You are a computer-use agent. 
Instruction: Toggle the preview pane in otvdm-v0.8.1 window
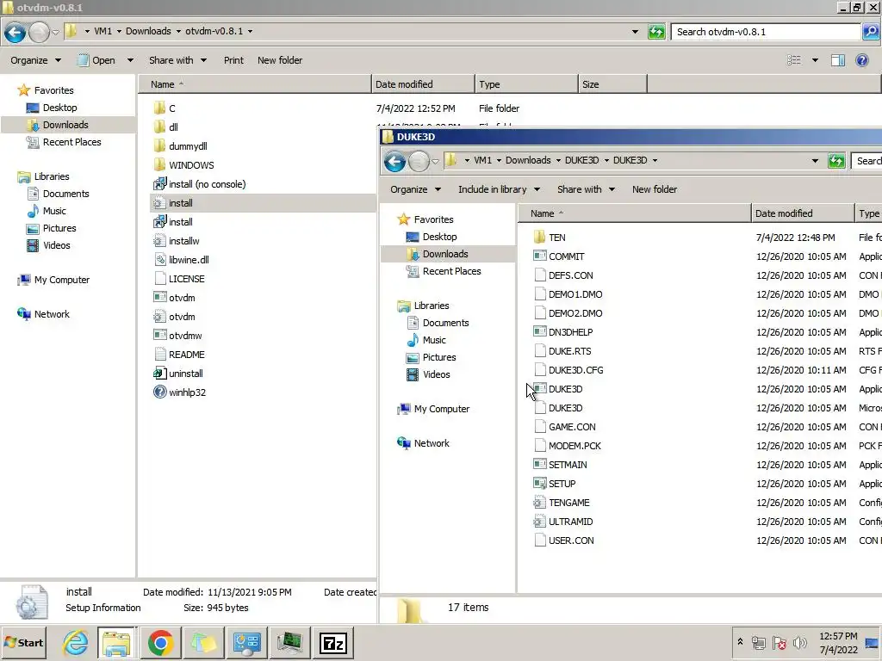[837, 60]
